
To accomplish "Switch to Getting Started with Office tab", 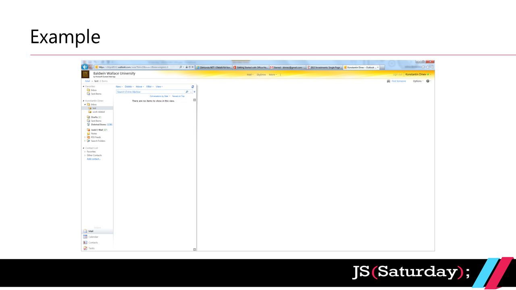I will 251,67.
